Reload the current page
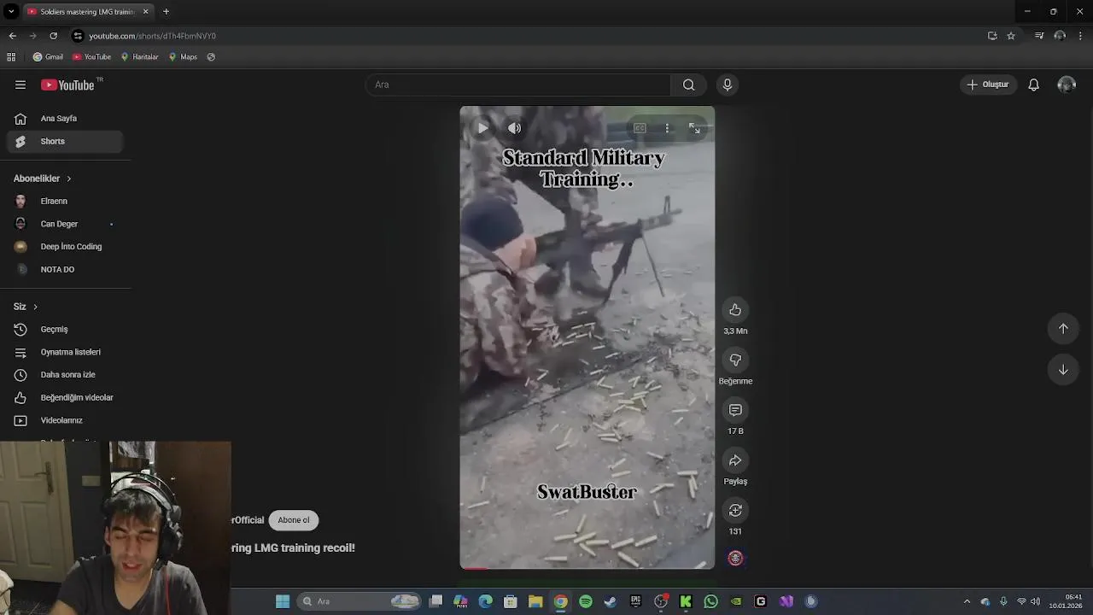The width and height of the screenshot is (1093, 615). tap(53, 36)
